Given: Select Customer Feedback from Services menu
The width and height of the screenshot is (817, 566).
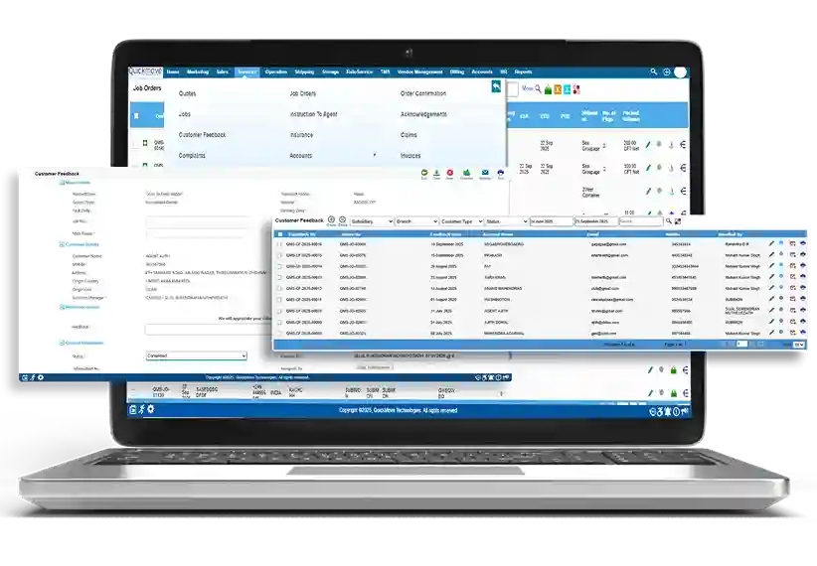Looking at the screenshot, I should tap(202, 134).
